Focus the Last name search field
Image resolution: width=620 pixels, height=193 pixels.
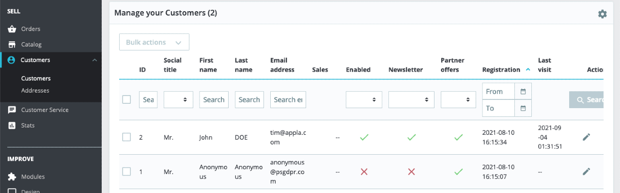point(249,99)
